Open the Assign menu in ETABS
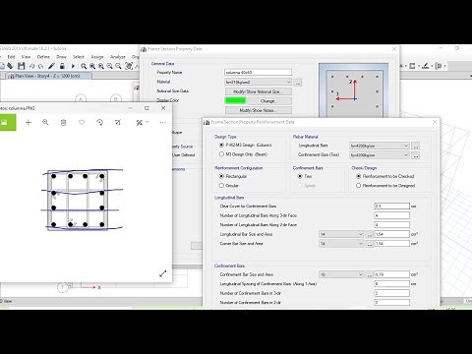Viewport: 472px width, 354px height. tap(97, 57)
